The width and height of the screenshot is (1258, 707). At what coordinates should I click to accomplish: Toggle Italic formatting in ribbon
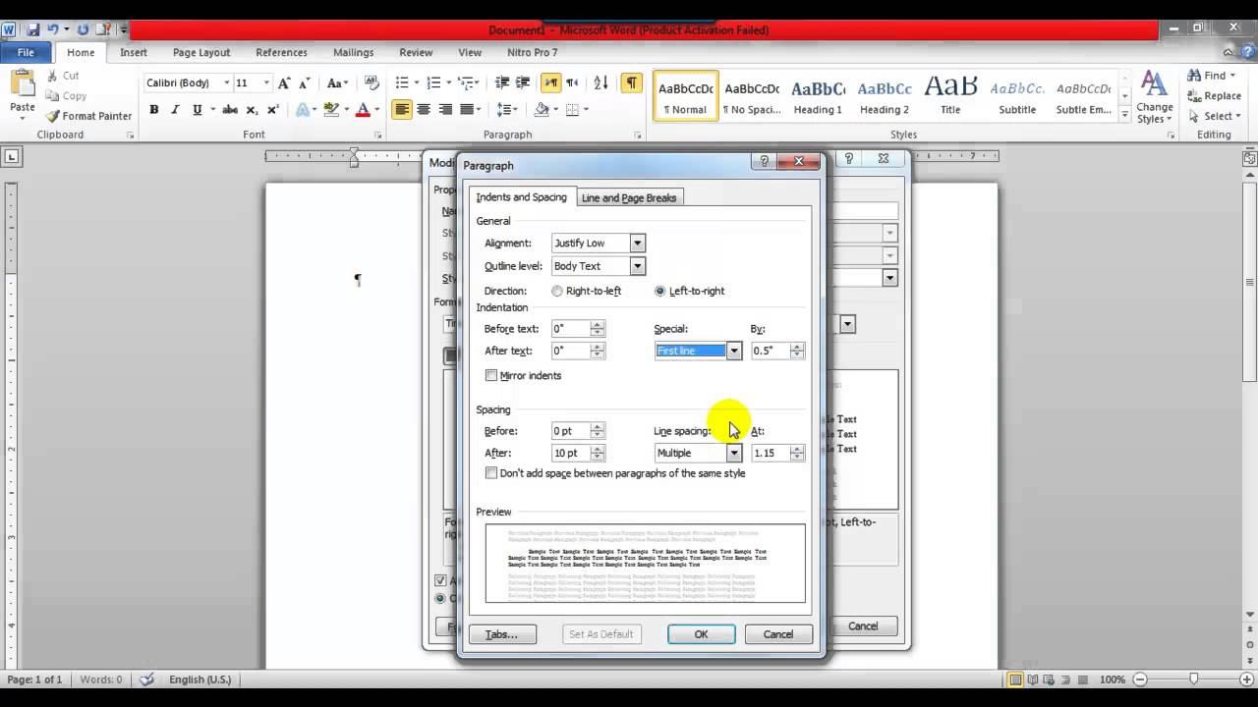coord(175,110)
